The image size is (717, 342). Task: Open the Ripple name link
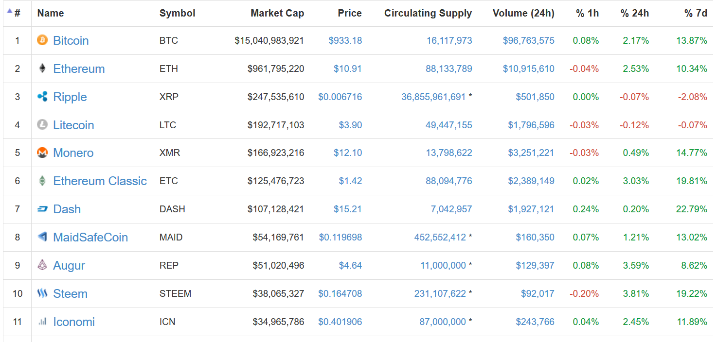point(70,97)
